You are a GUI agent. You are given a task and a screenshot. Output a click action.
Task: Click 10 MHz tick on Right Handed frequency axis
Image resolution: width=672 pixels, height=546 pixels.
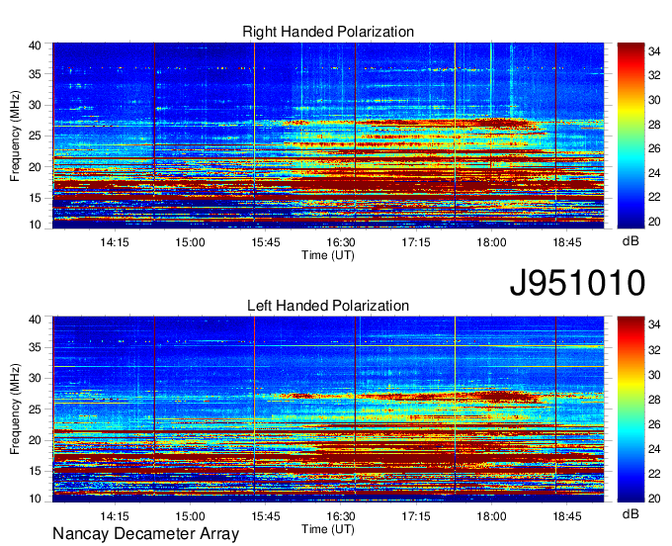click(x=35, y=225)
